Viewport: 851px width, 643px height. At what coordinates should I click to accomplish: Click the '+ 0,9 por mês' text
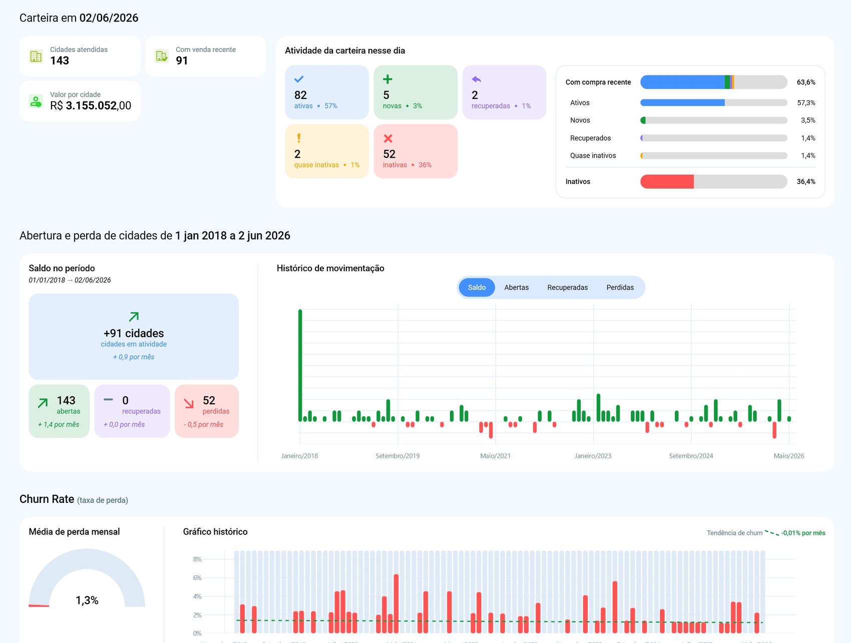pyautogui.click(x=134, y=357)
